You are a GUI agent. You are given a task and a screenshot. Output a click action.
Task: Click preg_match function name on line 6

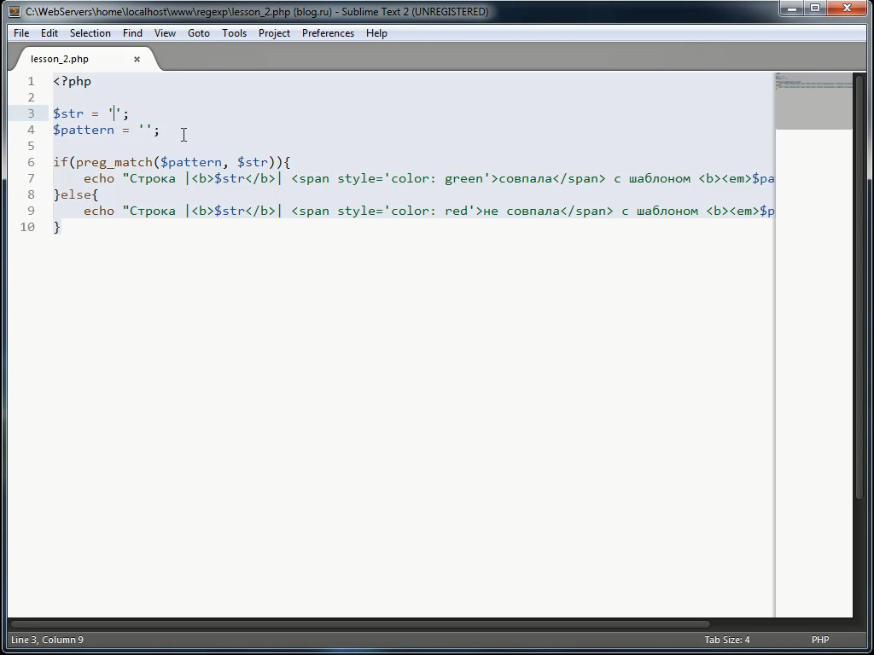pos(114,162)
